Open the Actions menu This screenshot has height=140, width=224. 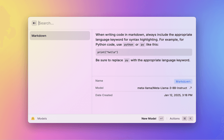tap(174, 119)
